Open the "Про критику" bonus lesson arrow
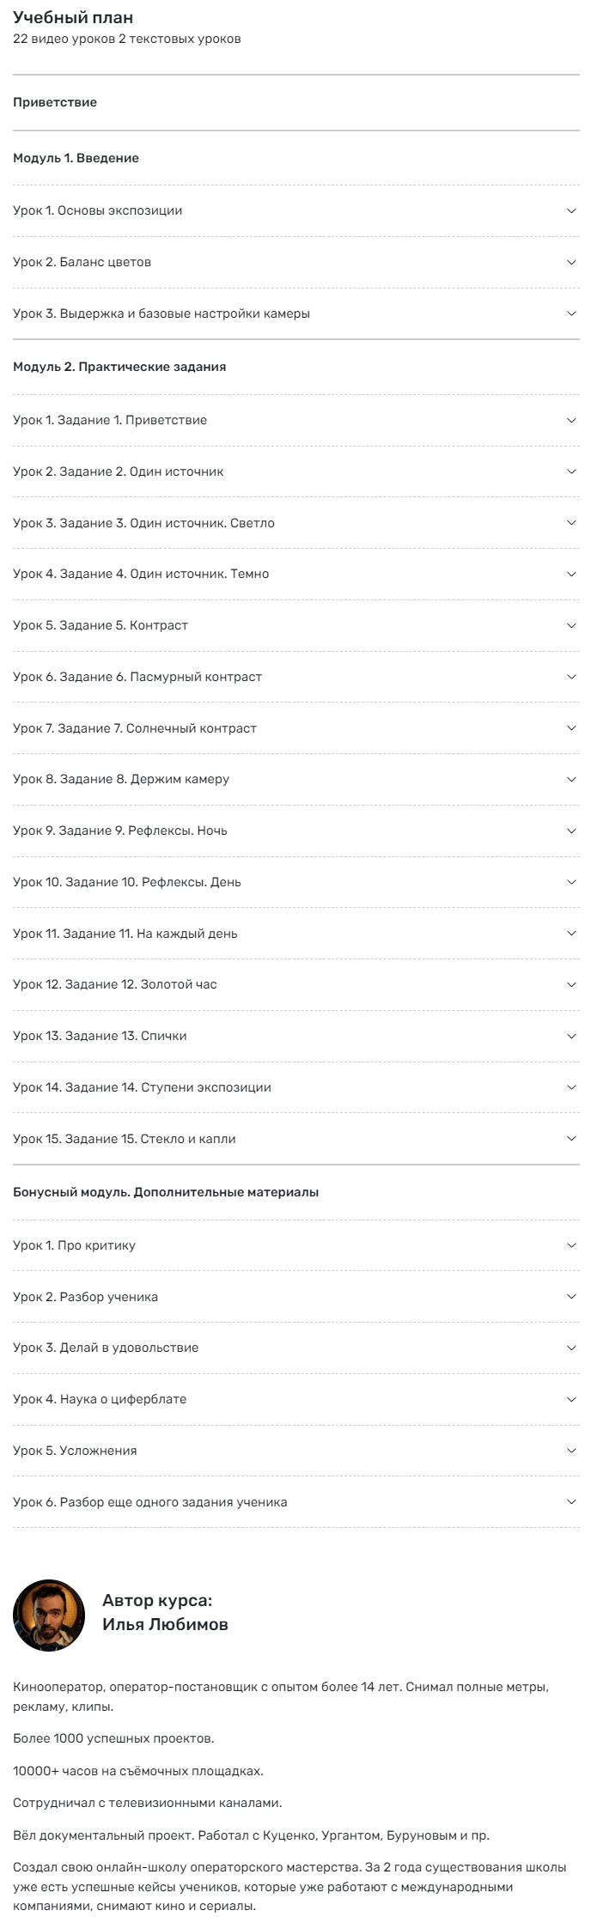Screen dimensions: 591x1929 coord(571,1245)
